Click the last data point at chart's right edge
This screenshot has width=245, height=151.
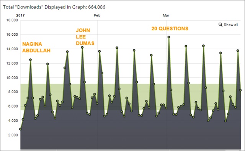click(240, 90)
